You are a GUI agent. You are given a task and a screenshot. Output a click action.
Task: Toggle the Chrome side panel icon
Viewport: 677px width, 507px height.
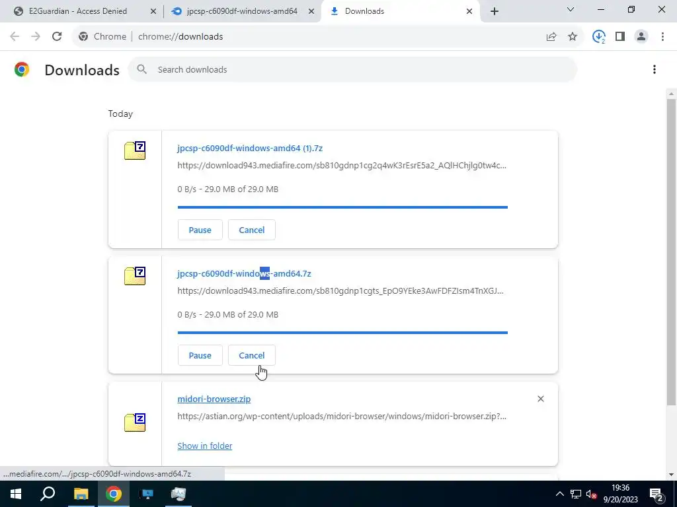[620, 37]
